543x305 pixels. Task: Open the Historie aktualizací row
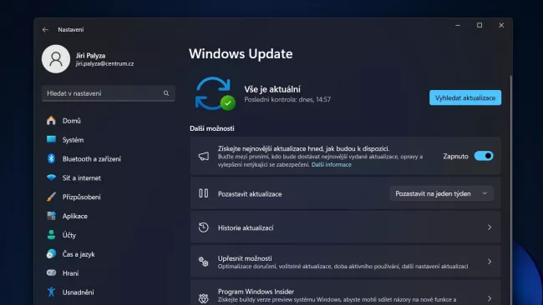click(346, 227)
